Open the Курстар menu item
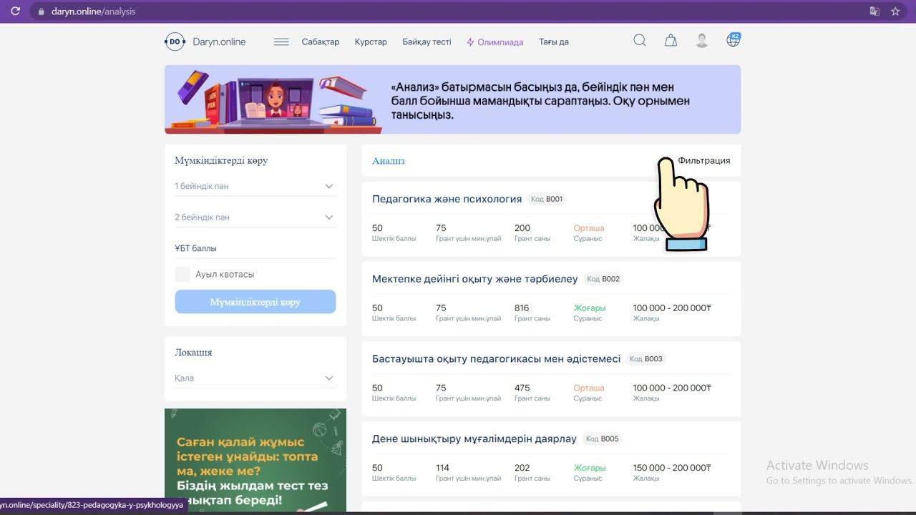916x515 pixels. coord(371,42)
